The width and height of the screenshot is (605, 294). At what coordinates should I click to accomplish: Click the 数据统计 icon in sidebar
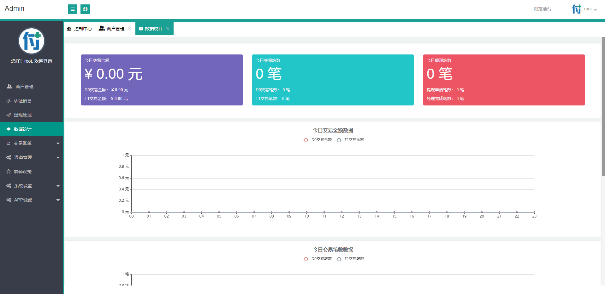coord(9,129)
